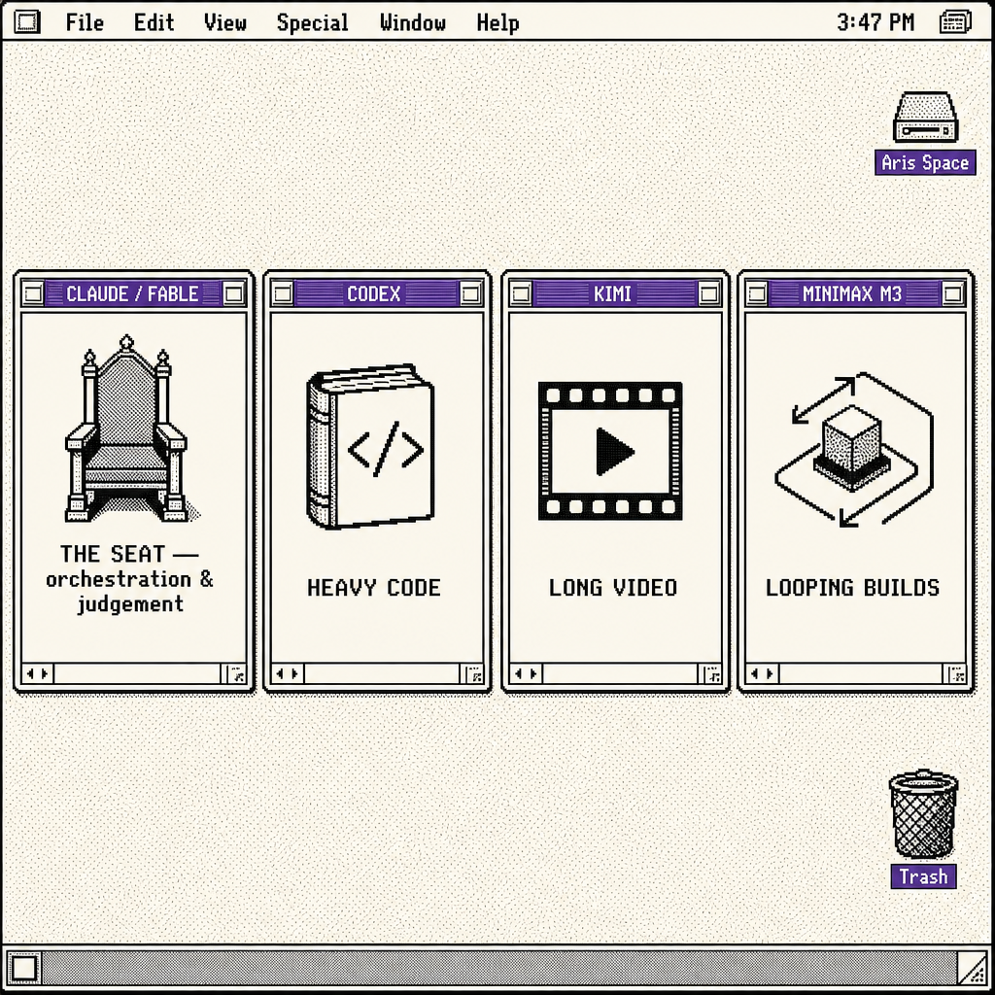Click right scroll arrow in Kimi window
Viewport: 995px width, 995px height.
tap(533, 674)
